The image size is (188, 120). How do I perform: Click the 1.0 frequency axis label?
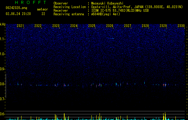coord(2,54)
